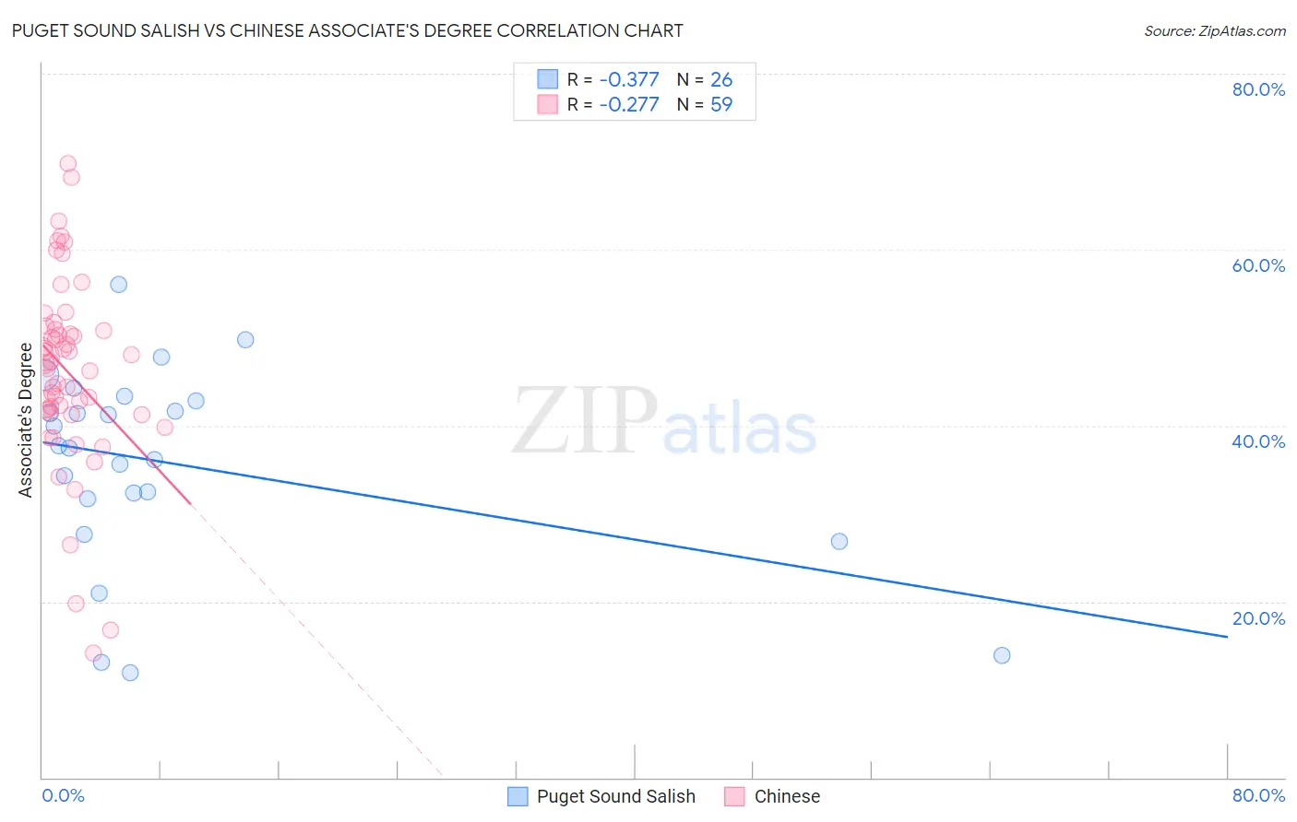This screenshot has width=1297, height=822.
Task: Click the blue data point near 27% on the right
Action: [839, 541]
